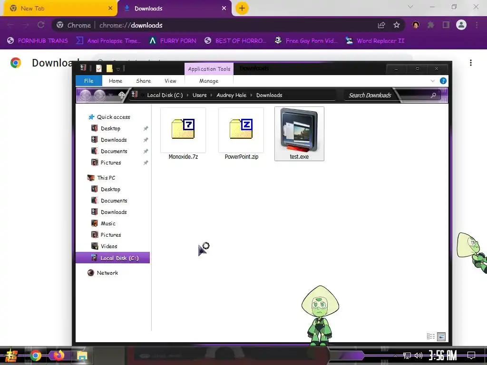The height and width of the screenshot is (365, 487).
Task: Click Audrey Hale breadcrumb segment
Action: [231, 95]
